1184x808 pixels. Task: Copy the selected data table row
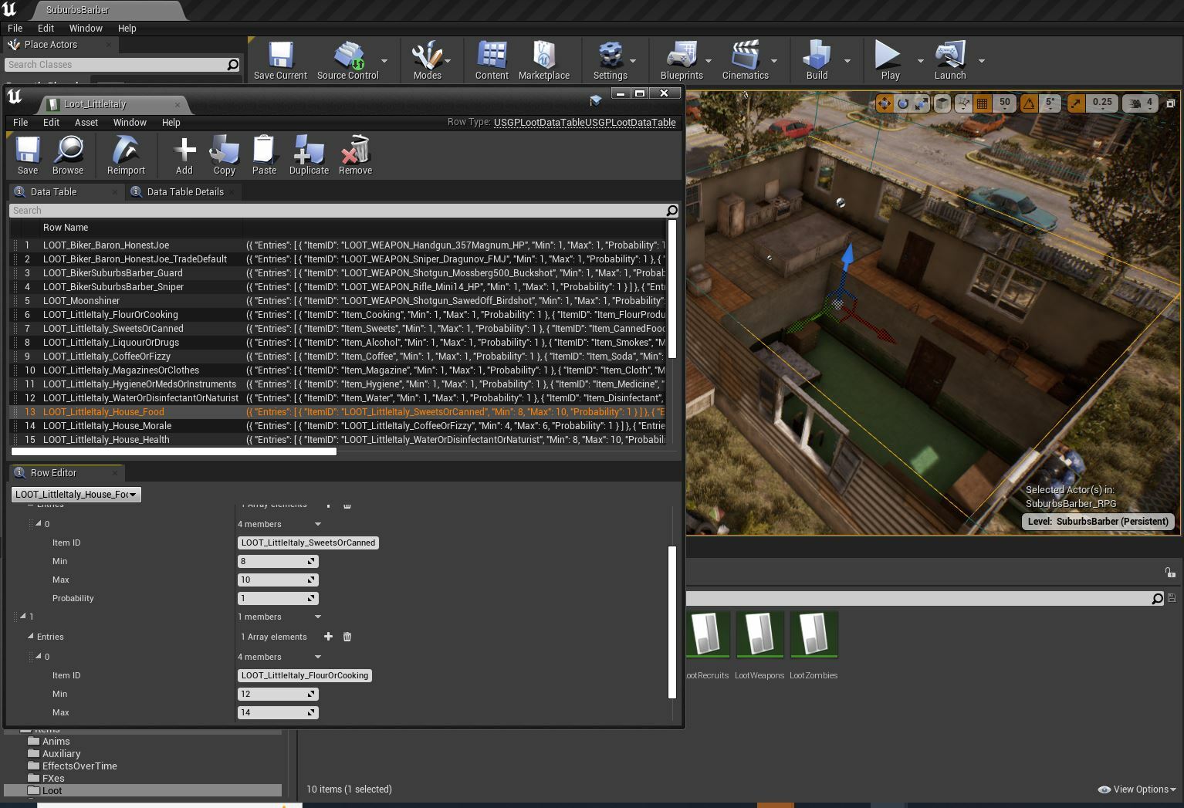coord(224,155)
